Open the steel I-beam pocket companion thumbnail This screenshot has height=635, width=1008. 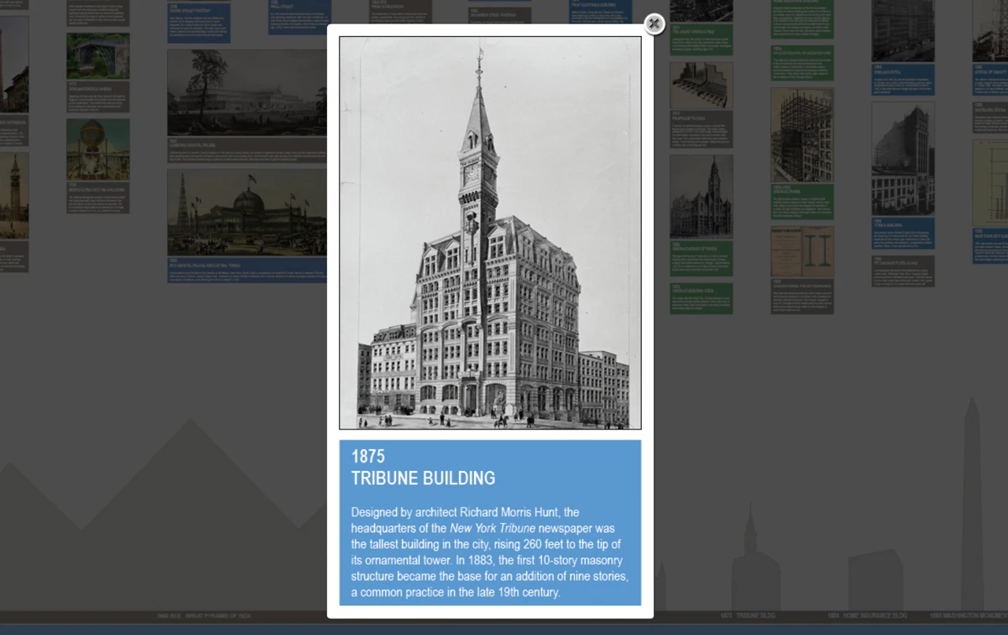tap(802, 252)
